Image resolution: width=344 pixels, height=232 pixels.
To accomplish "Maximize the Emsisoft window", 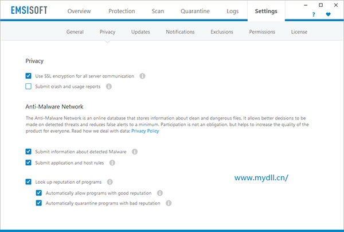I will point(320,5).
